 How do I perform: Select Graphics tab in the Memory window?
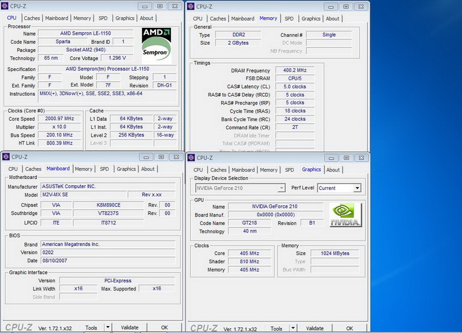tap(311, 18)
